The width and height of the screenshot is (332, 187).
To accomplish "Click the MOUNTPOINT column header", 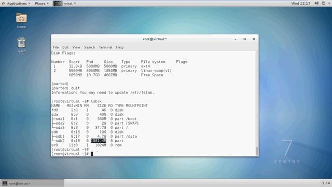I will pos(136,105).
